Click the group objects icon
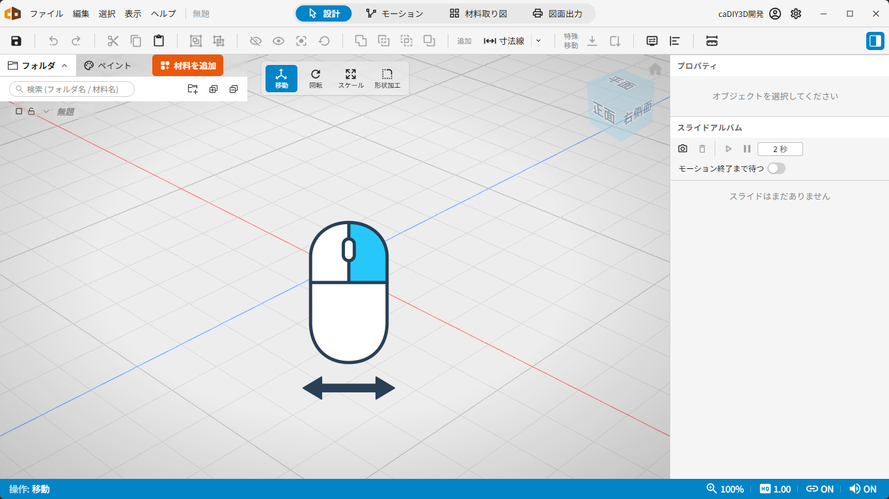Screen dimensions: 889x499 [x=196, y=41]
